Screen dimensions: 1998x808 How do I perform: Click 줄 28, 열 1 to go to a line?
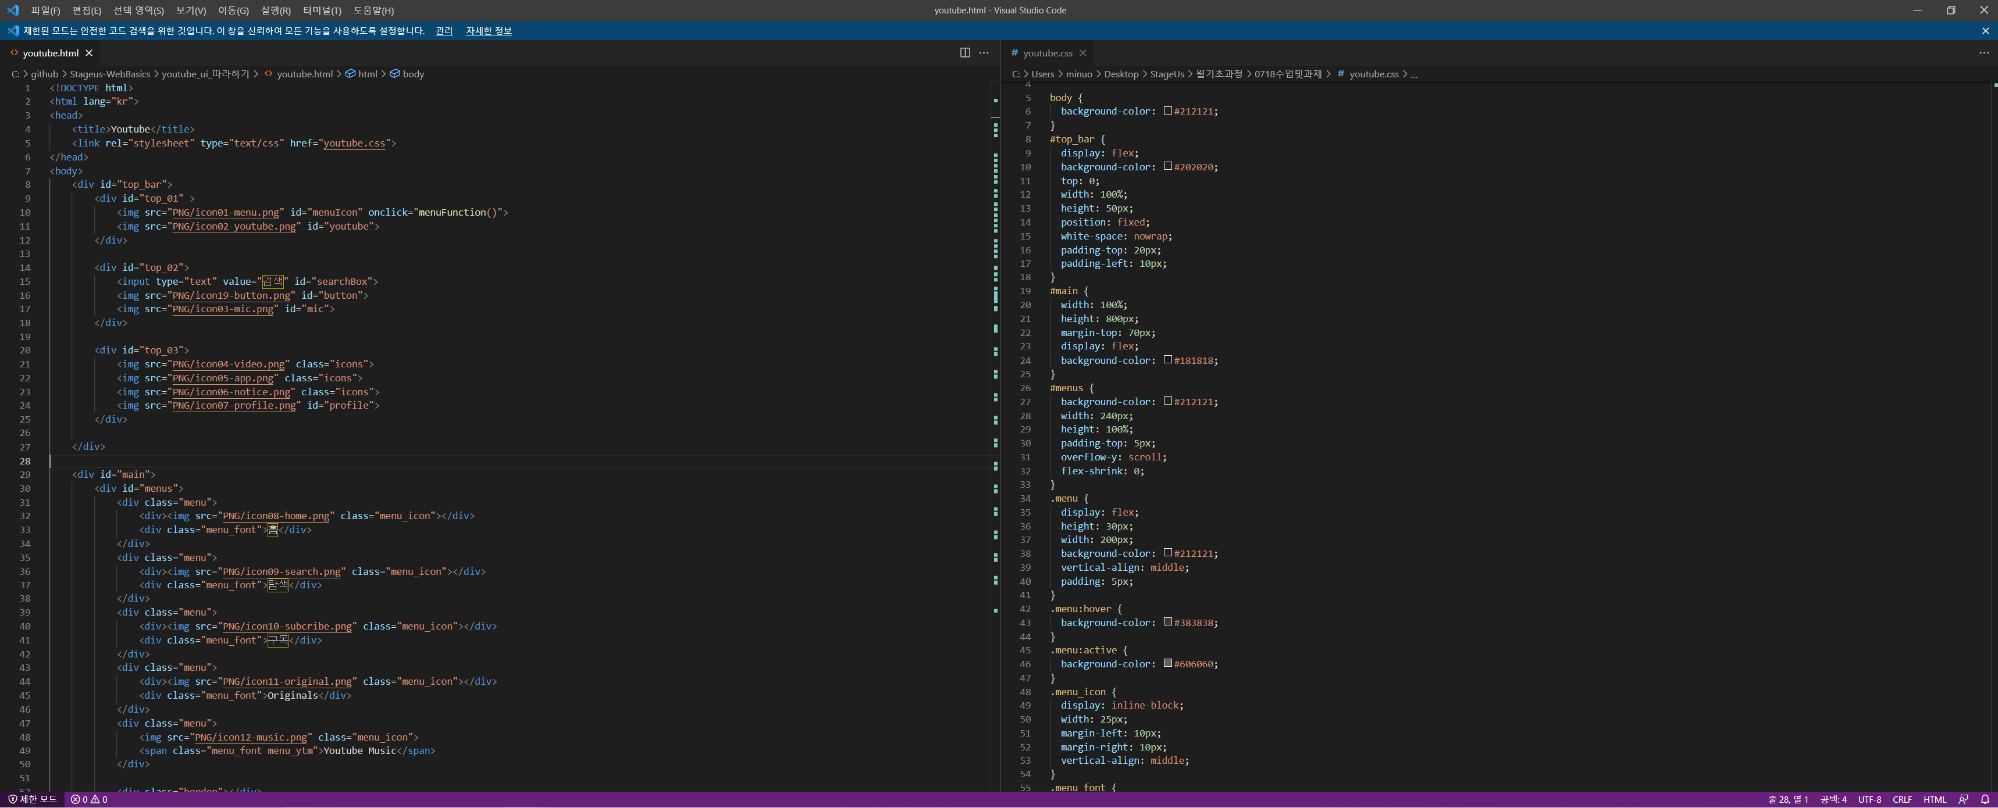(1789, 799)
